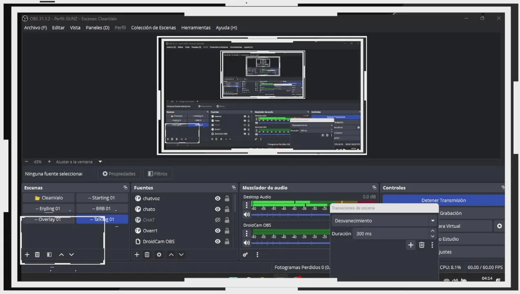Open advanced audio properties gears icon
The width and height of the screenshot is (520, 294).
pyautogui.click(x=245, y=254)
